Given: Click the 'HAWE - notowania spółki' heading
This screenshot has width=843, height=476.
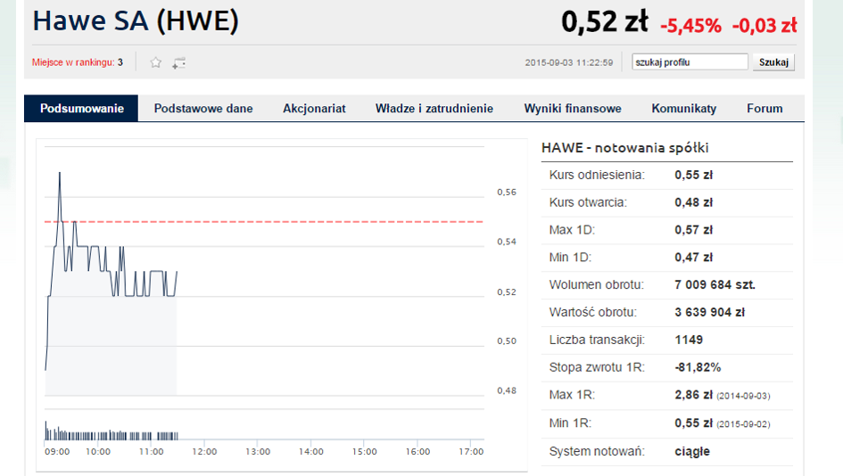Looking at the screenshot, I should (624, 148).
